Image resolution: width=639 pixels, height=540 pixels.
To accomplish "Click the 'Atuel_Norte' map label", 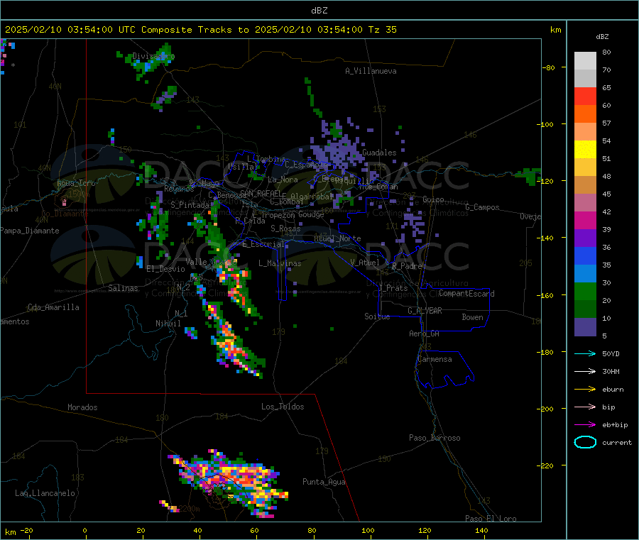I will coord(337,238).
